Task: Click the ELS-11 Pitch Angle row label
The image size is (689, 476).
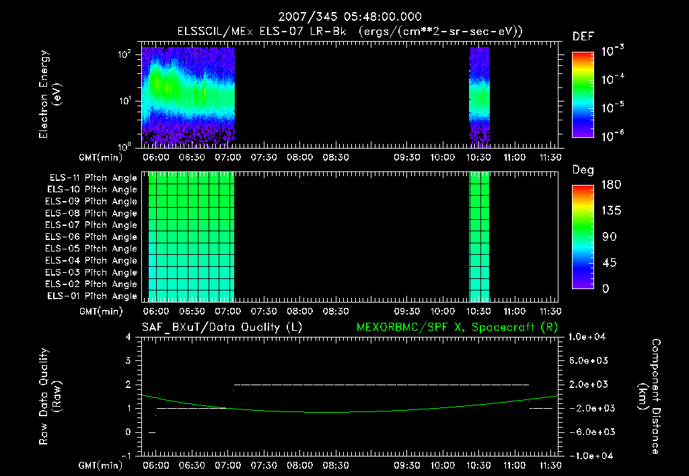Action: [x=93, y=178]
